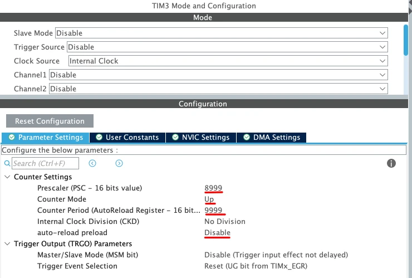The image size is (412, 278).
Task: Switch to the User Constants tab
Action: click(x=127, y=137)
